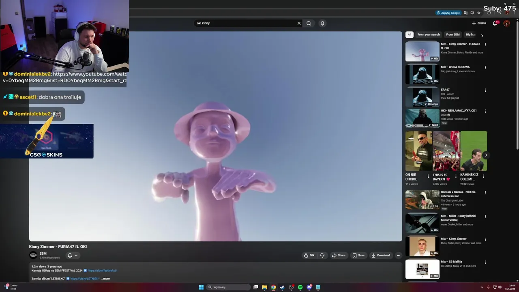Open the Create menu
519x292 pixels.
pyautogui.click(x=479, y=23)
